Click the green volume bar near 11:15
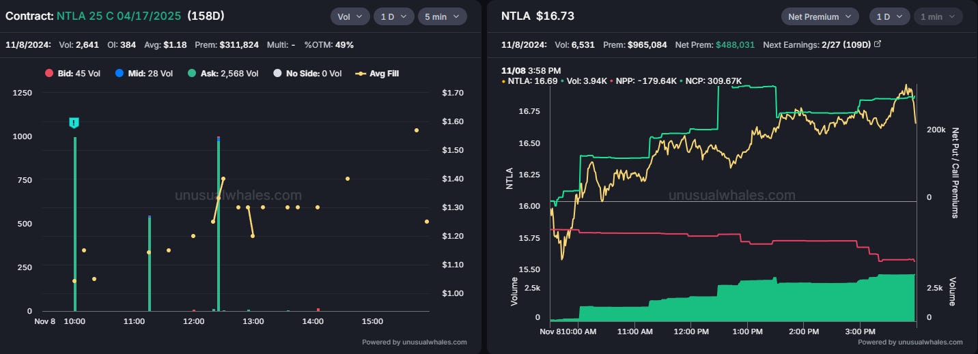Screen dimensions: 978x354 150,263
